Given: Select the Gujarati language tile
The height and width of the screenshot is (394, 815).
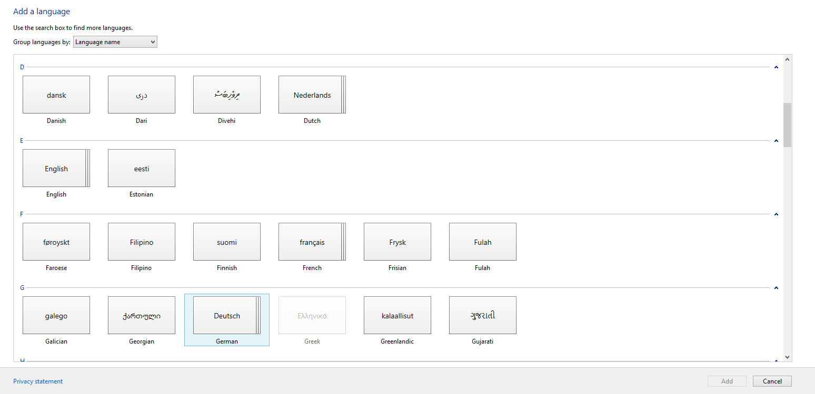Looking at the screenshot, I should pyautogui.click(x=482, y=315).
